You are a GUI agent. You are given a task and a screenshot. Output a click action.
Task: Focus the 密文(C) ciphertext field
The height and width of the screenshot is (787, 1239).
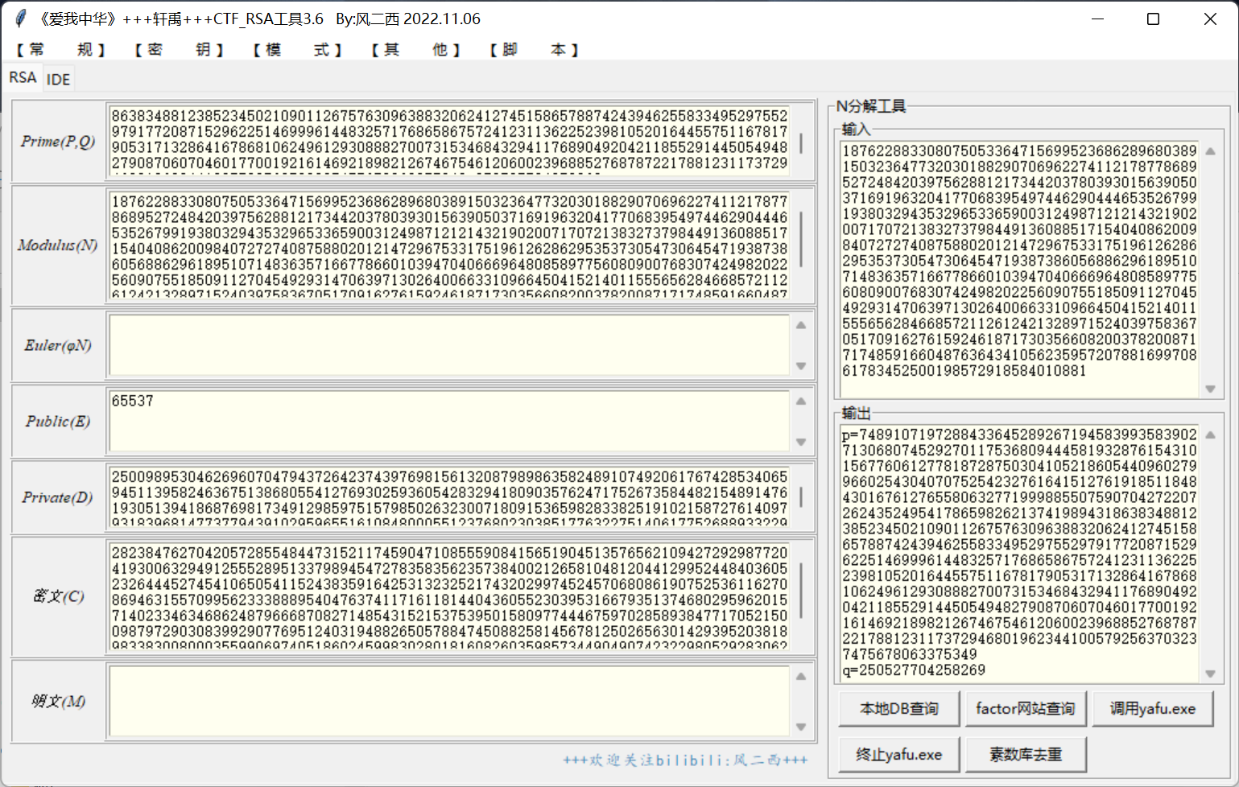click(449, 596)
